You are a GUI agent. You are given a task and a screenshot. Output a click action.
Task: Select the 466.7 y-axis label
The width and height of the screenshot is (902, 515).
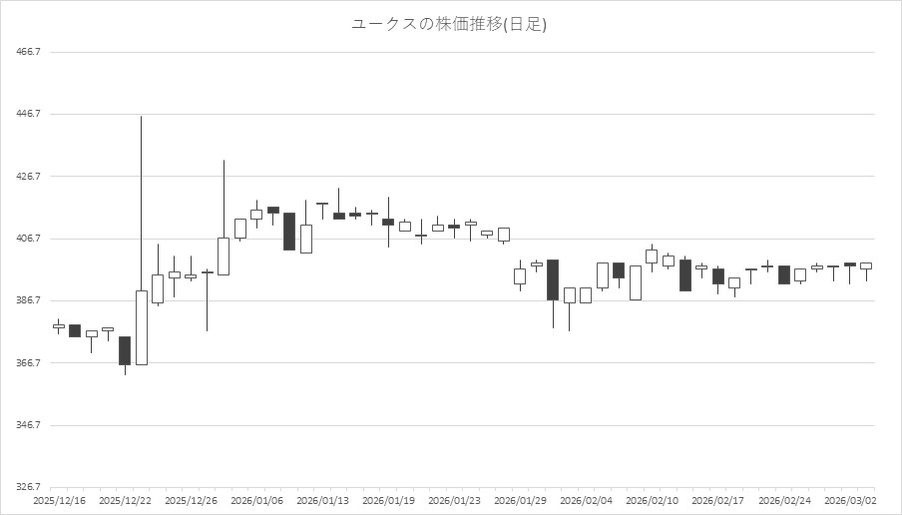[x=30, y=52]
